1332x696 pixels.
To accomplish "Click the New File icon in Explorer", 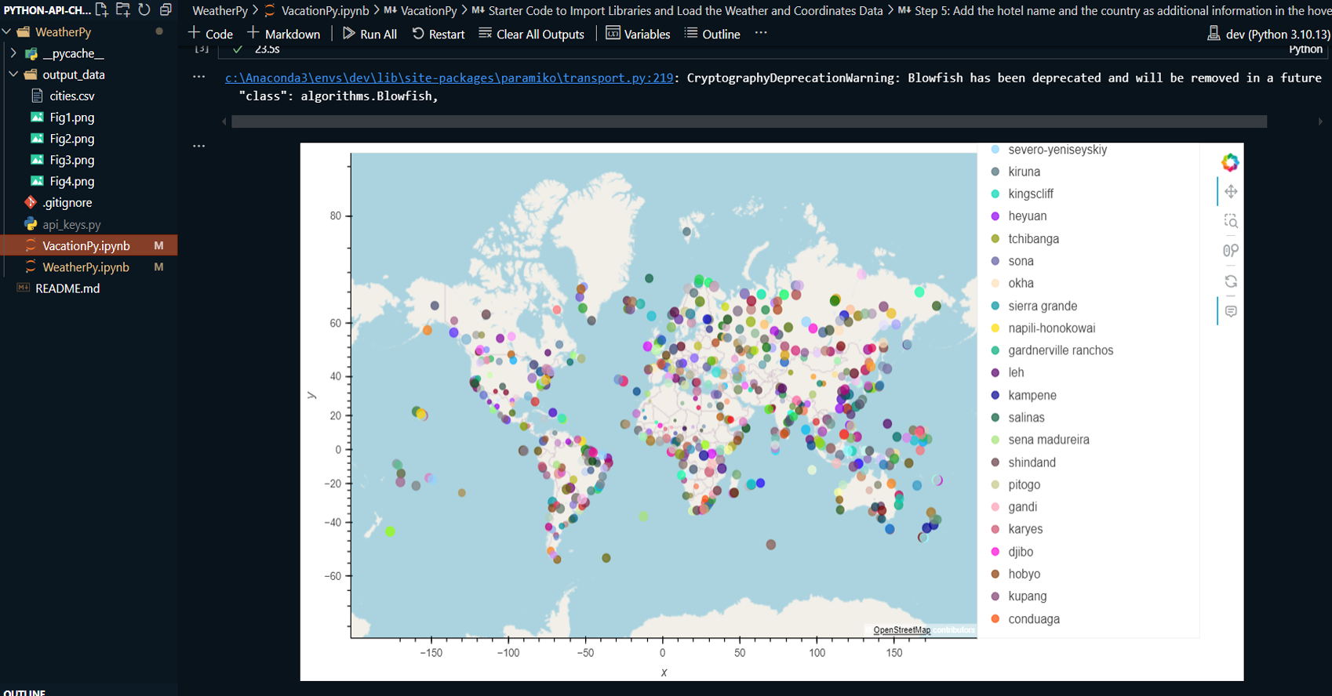I will coord(102,10).
